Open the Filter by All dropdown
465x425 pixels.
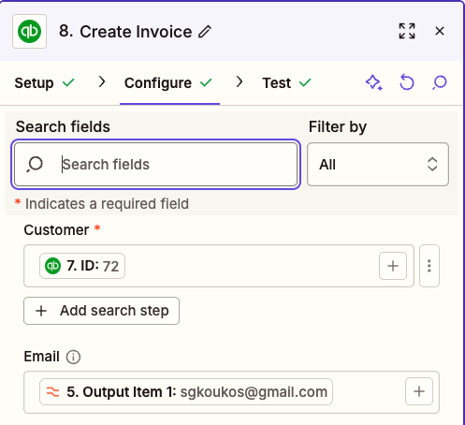pyautogui.click(x=378, y=165)
